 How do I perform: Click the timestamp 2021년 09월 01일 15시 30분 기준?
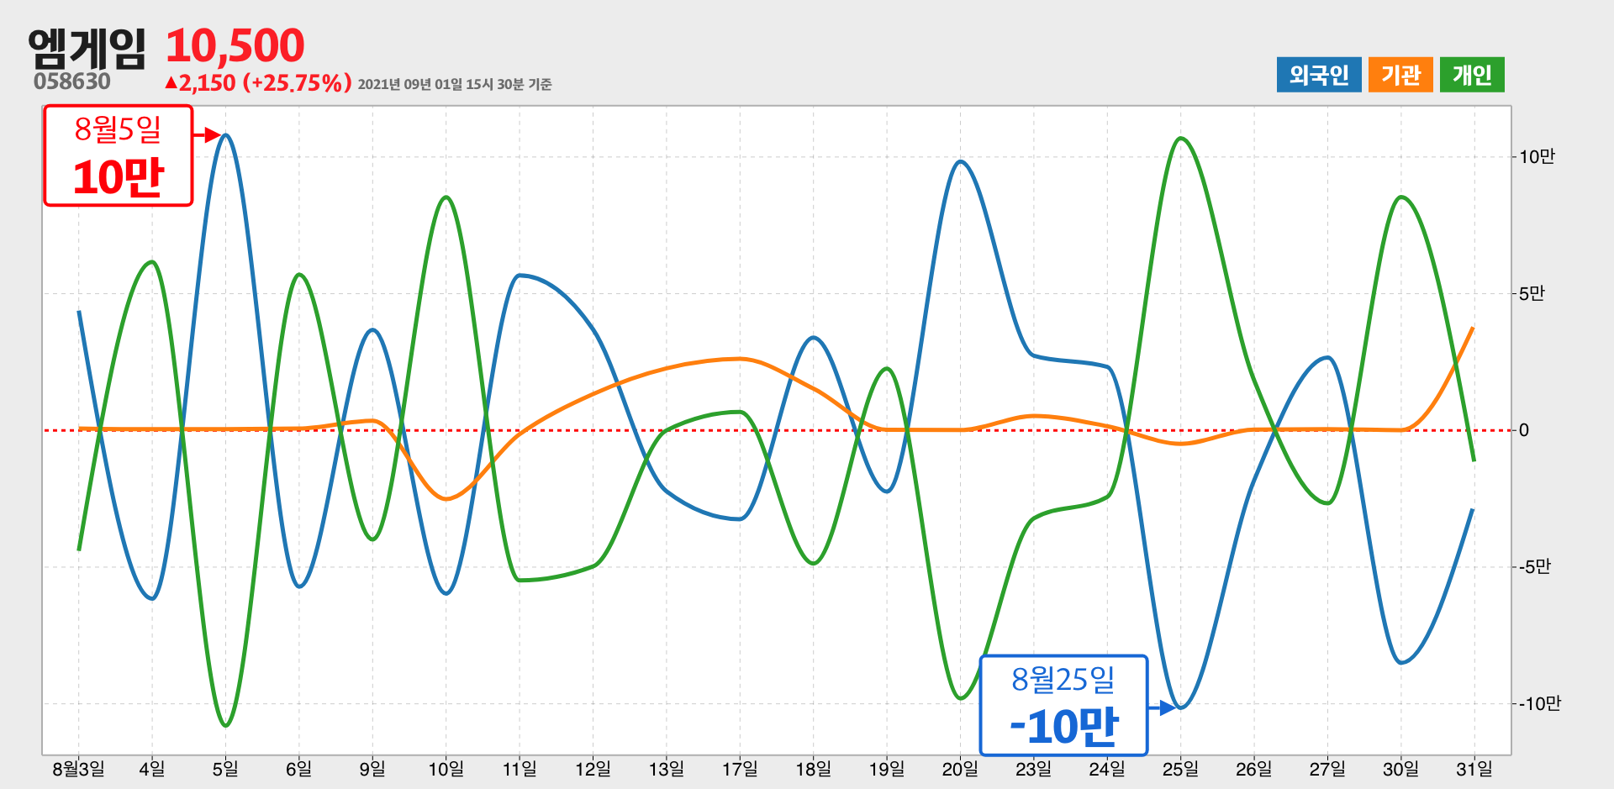coord(455,84)
